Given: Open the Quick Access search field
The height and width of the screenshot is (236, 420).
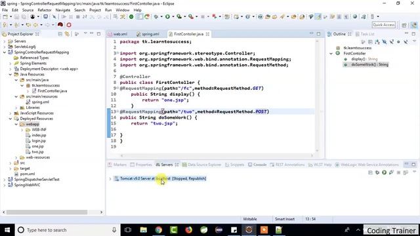Looking at the screenshot, I should point(384,25).
